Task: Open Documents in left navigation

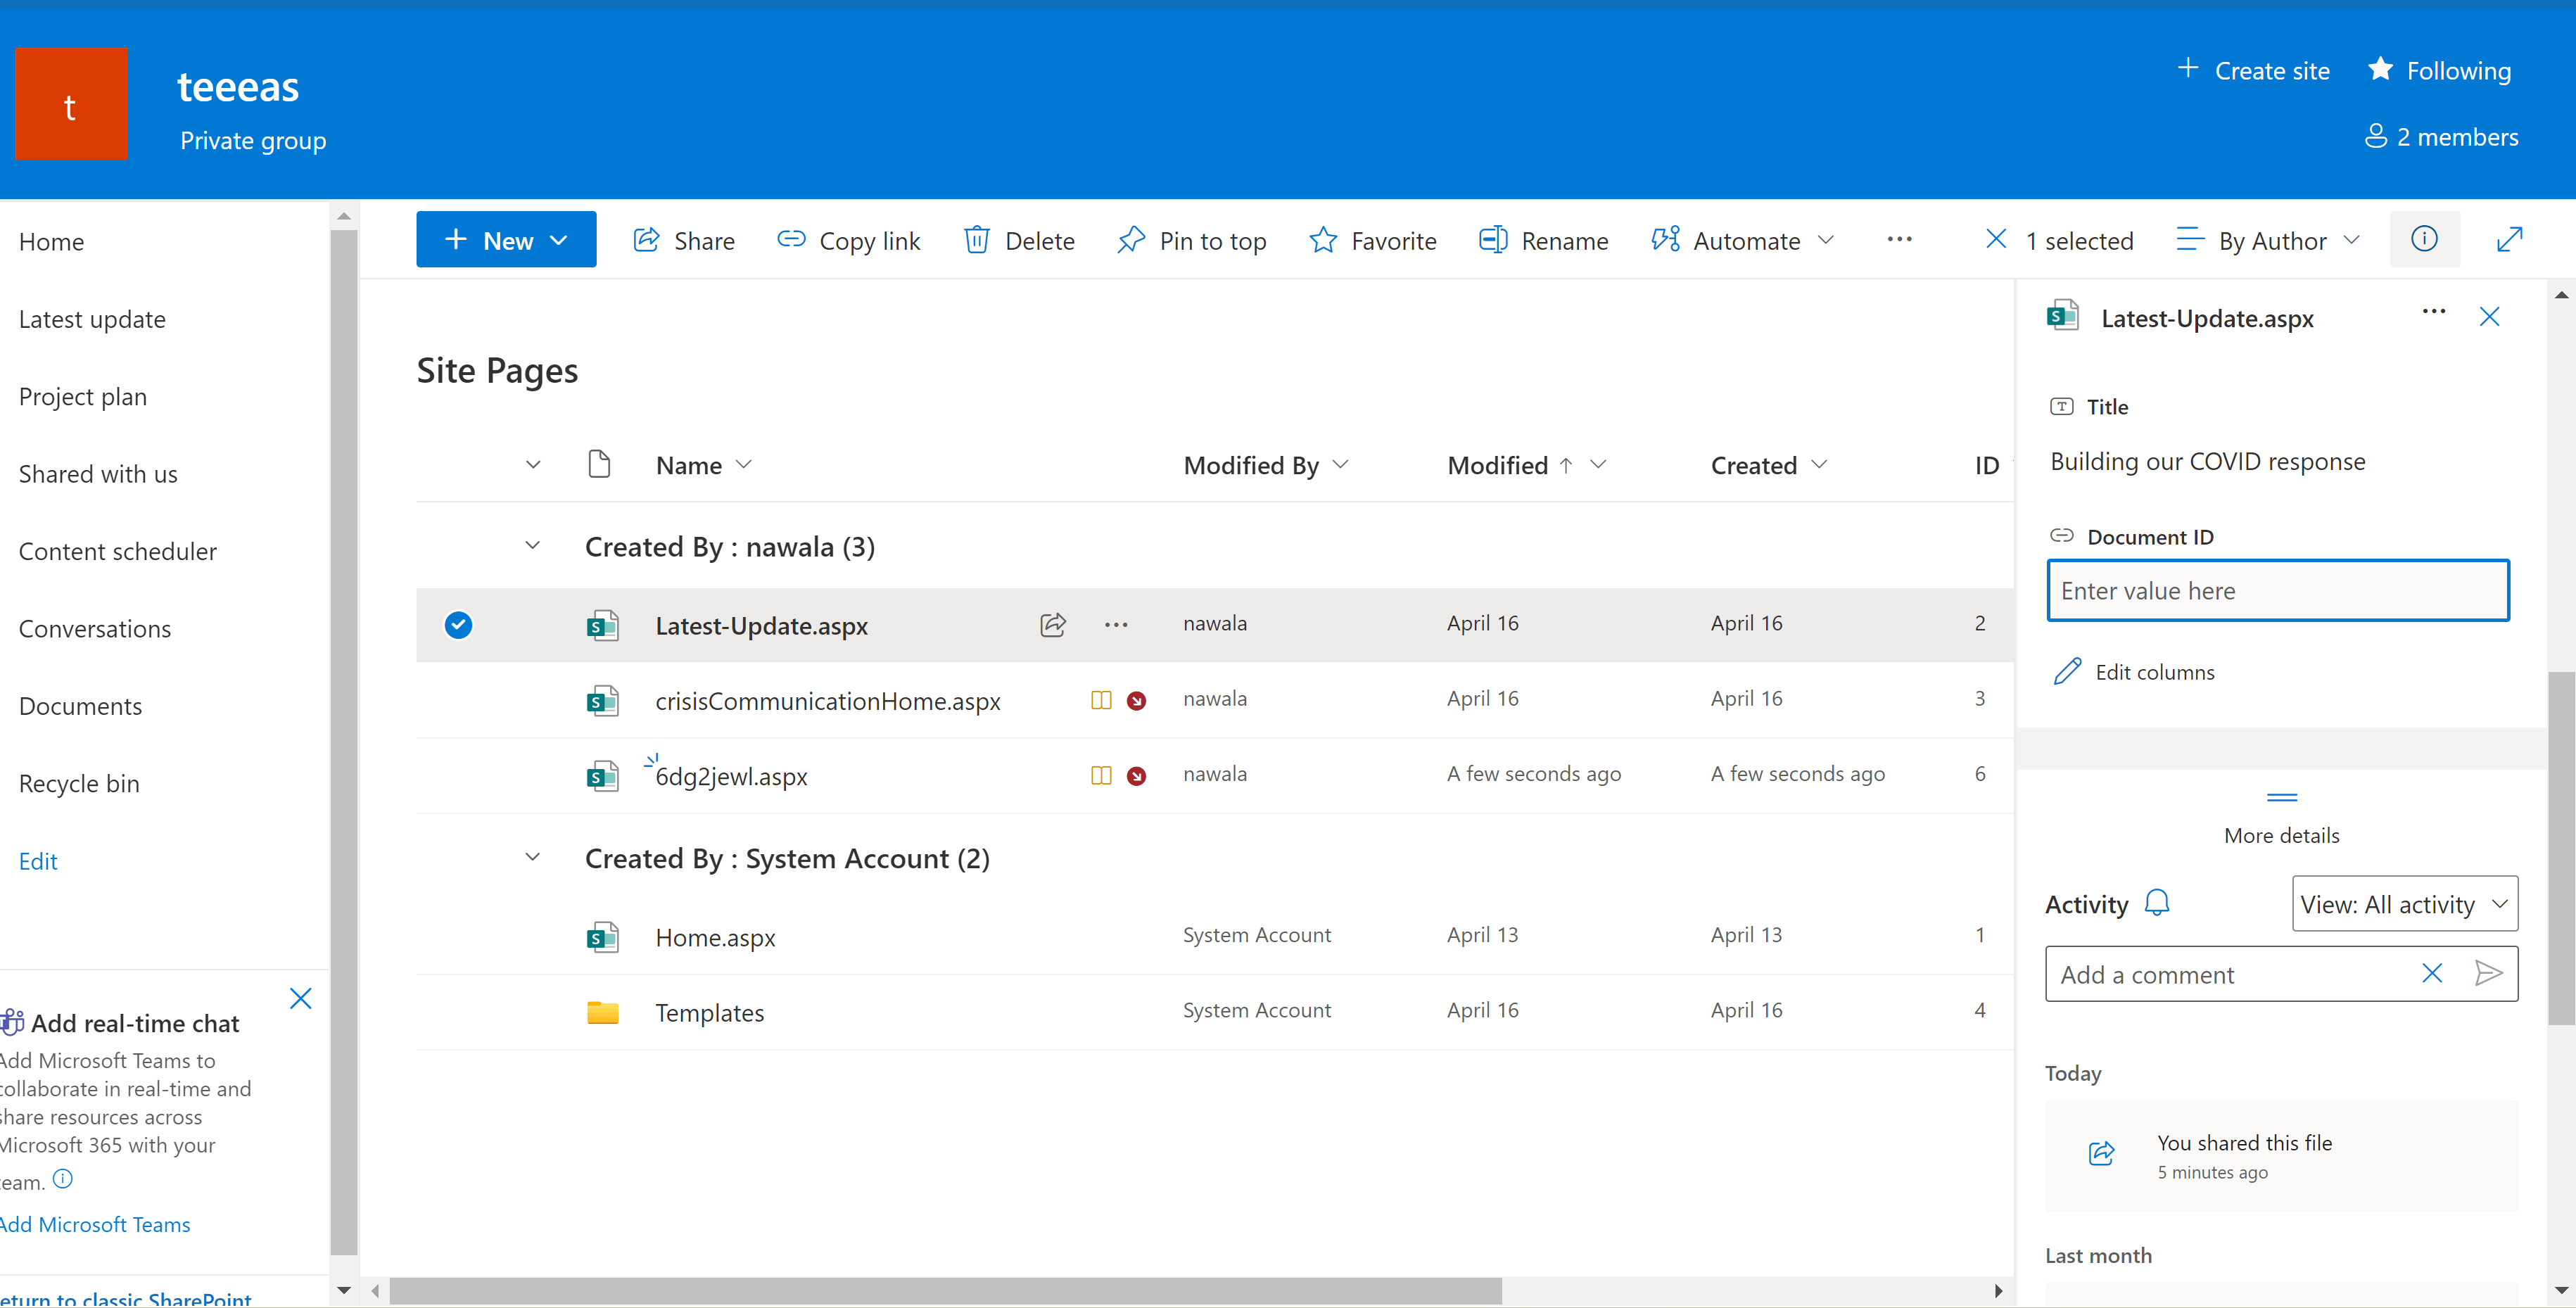Action: [80, 706]
